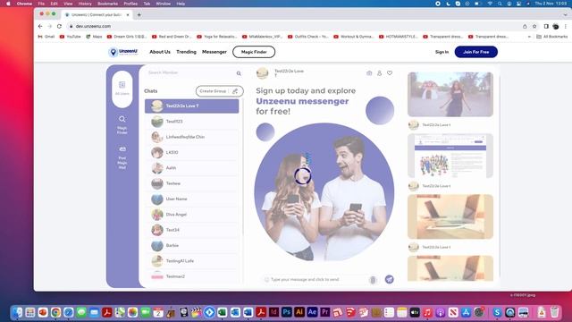Open All Users in the purple sidebar
The height and width of the screenshot is (322, 572).
(x=122, y=89)
